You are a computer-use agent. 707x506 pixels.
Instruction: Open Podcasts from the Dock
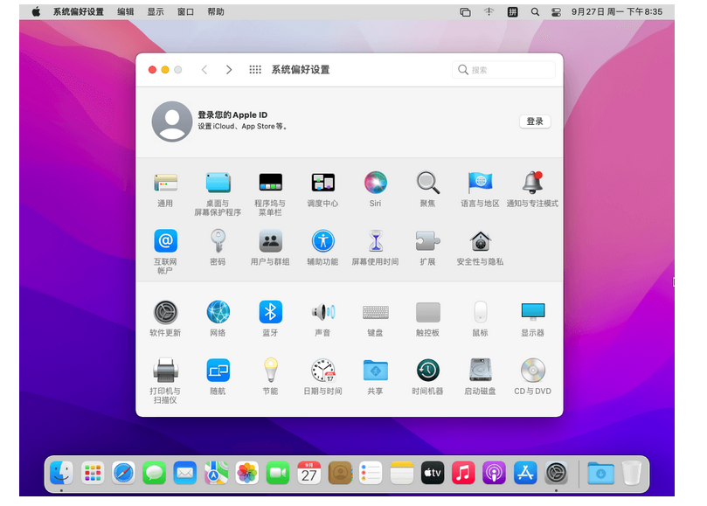point(494,473)
